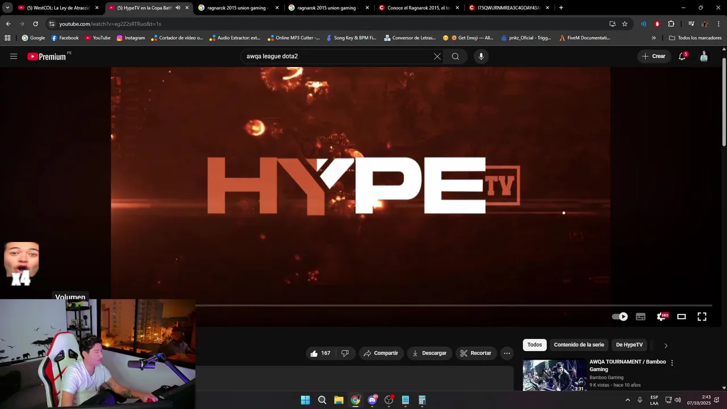The height and width of the screenshot is (409, 727).
Task: Open the tab search dropdown
Action: [7, 8]
